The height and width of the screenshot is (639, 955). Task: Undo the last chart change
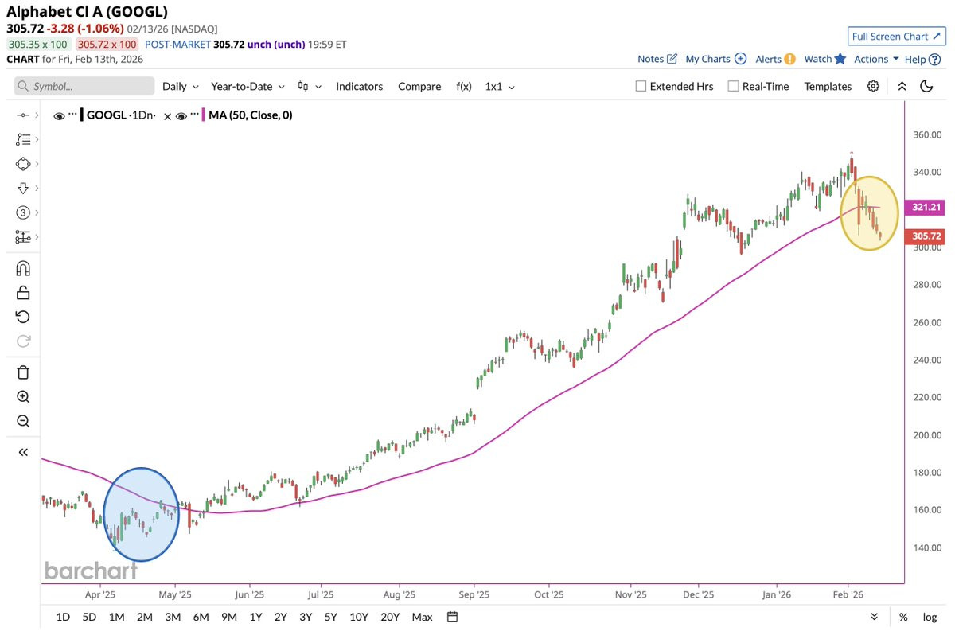(x=23, y=317)
